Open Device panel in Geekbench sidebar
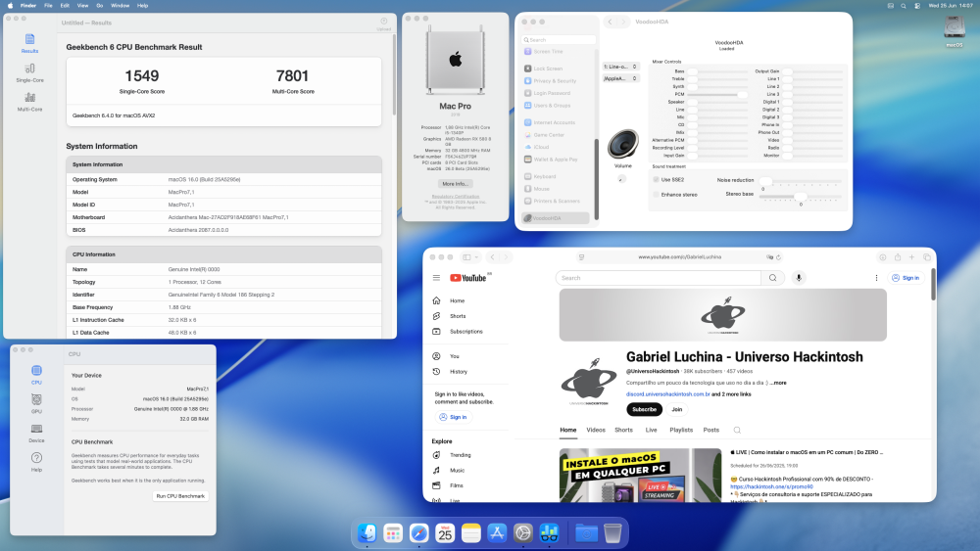Viewport: 980px width, 551px height. [37, 433]
